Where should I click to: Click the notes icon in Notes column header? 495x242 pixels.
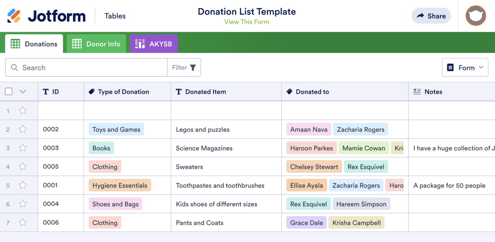point(417,92)
